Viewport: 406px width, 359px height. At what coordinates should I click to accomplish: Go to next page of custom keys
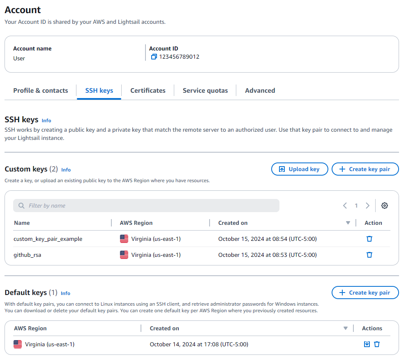367,206
